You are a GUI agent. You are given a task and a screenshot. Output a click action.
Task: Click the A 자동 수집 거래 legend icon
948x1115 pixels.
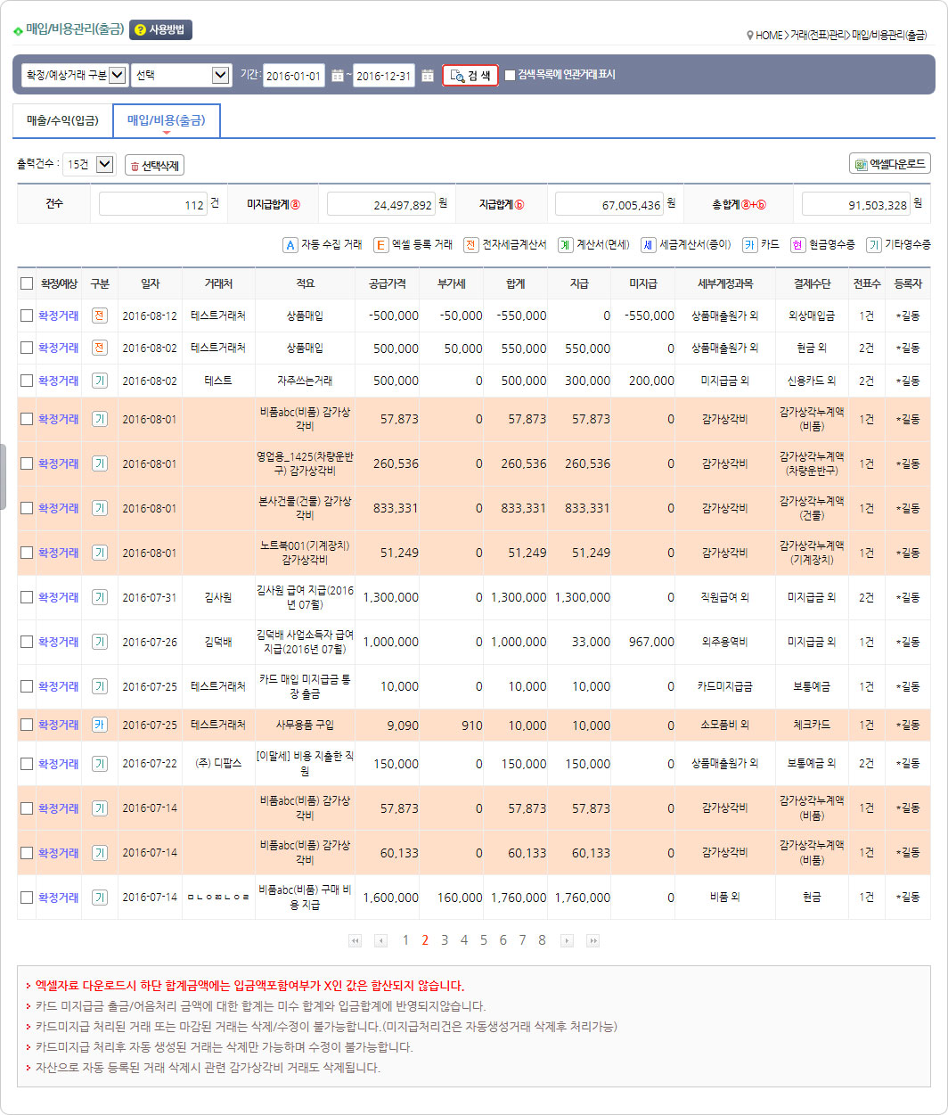point(290,244)
